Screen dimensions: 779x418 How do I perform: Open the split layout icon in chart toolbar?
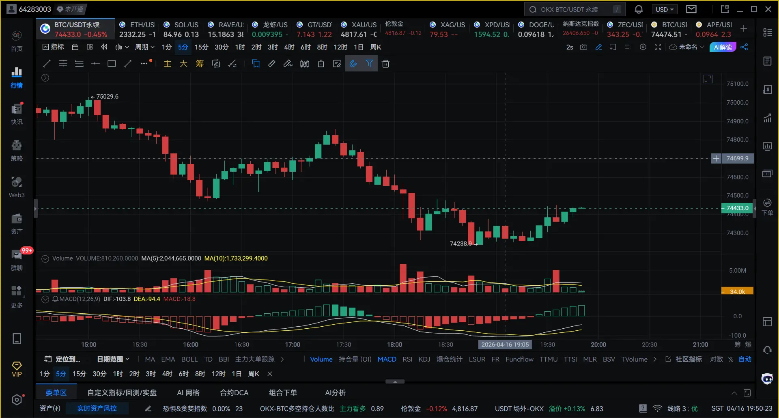pyautogui.click(x=90, y=47)
